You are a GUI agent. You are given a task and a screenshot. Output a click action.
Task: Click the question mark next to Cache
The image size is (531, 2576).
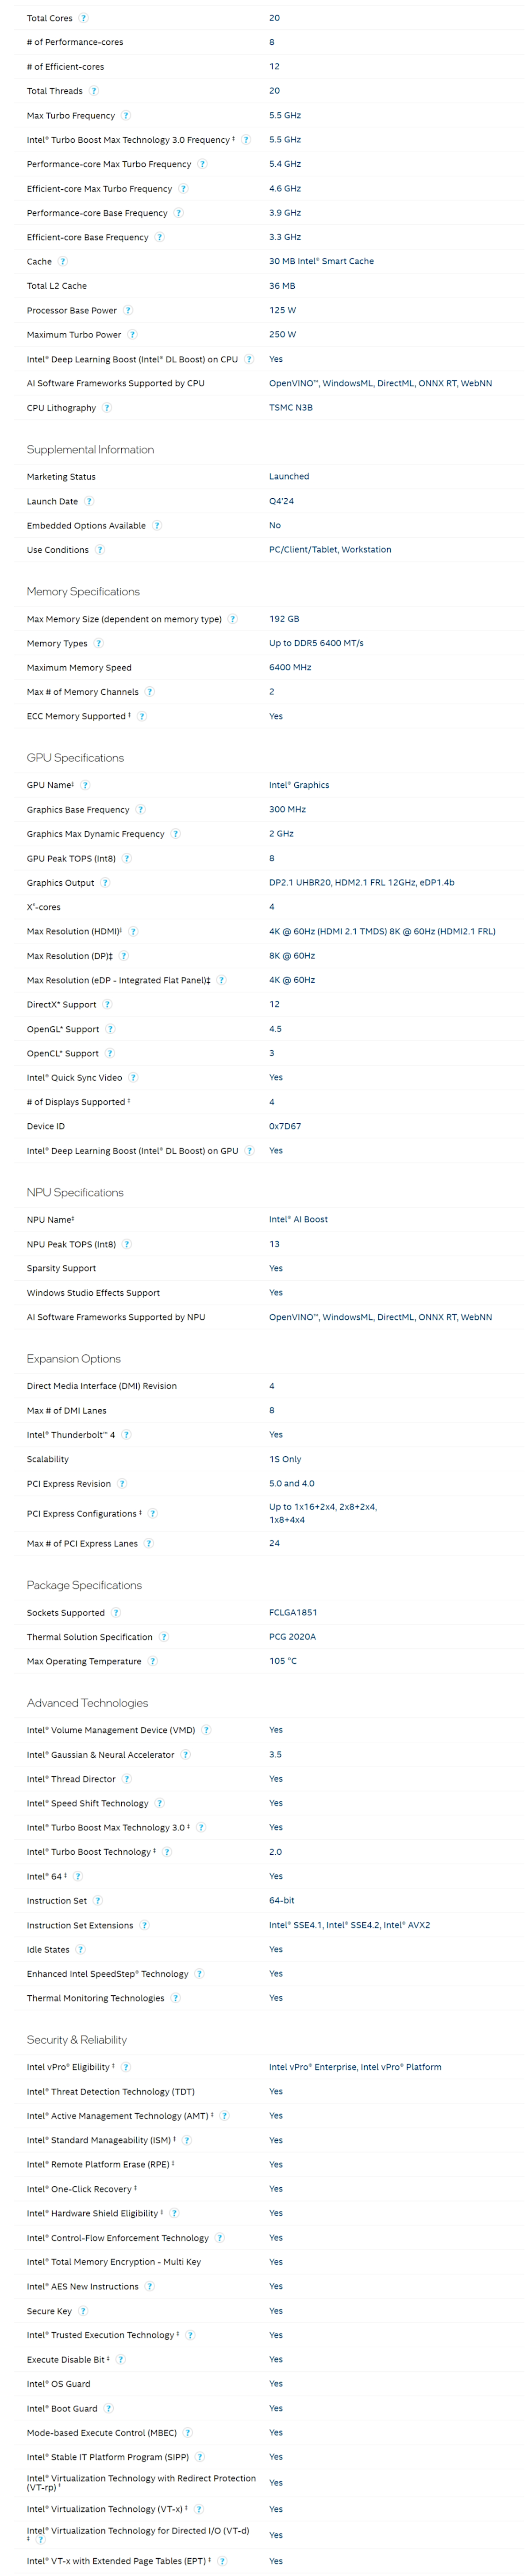(63, 261)
